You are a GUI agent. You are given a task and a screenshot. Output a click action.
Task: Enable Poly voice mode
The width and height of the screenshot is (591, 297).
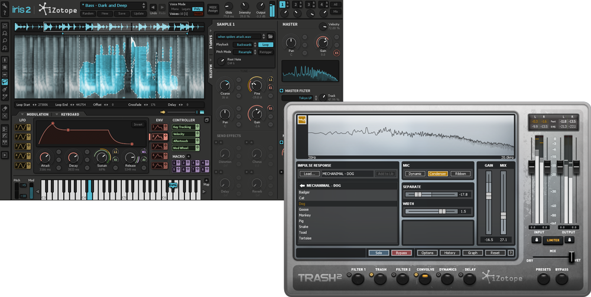point(197,9)
